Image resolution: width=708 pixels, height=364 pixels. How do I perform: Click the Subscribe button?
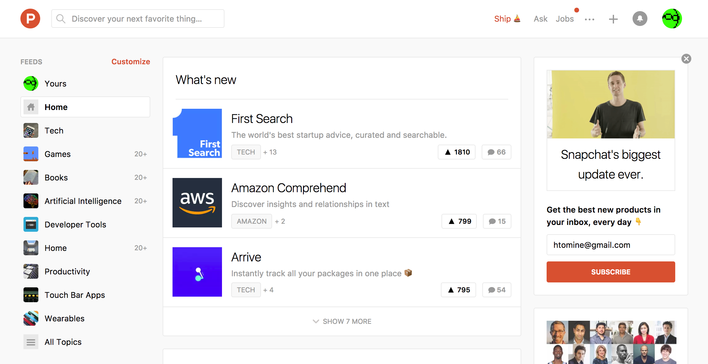(x=611, y=272)
